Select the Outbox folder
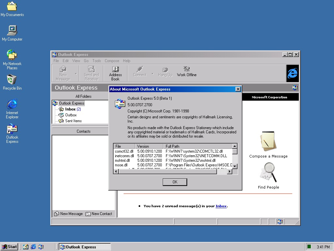334x251 pixels. coord(71,115)
